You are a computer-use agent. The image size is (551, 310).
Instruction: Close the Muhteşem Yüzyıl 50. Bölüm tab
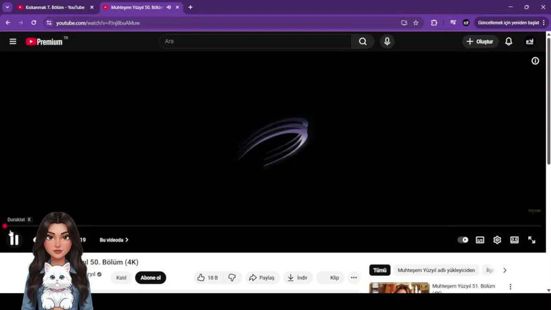click(x=177, y=7)
